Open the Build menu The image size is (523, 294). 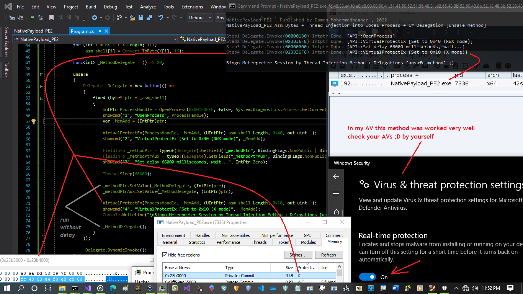coord(91,7)
